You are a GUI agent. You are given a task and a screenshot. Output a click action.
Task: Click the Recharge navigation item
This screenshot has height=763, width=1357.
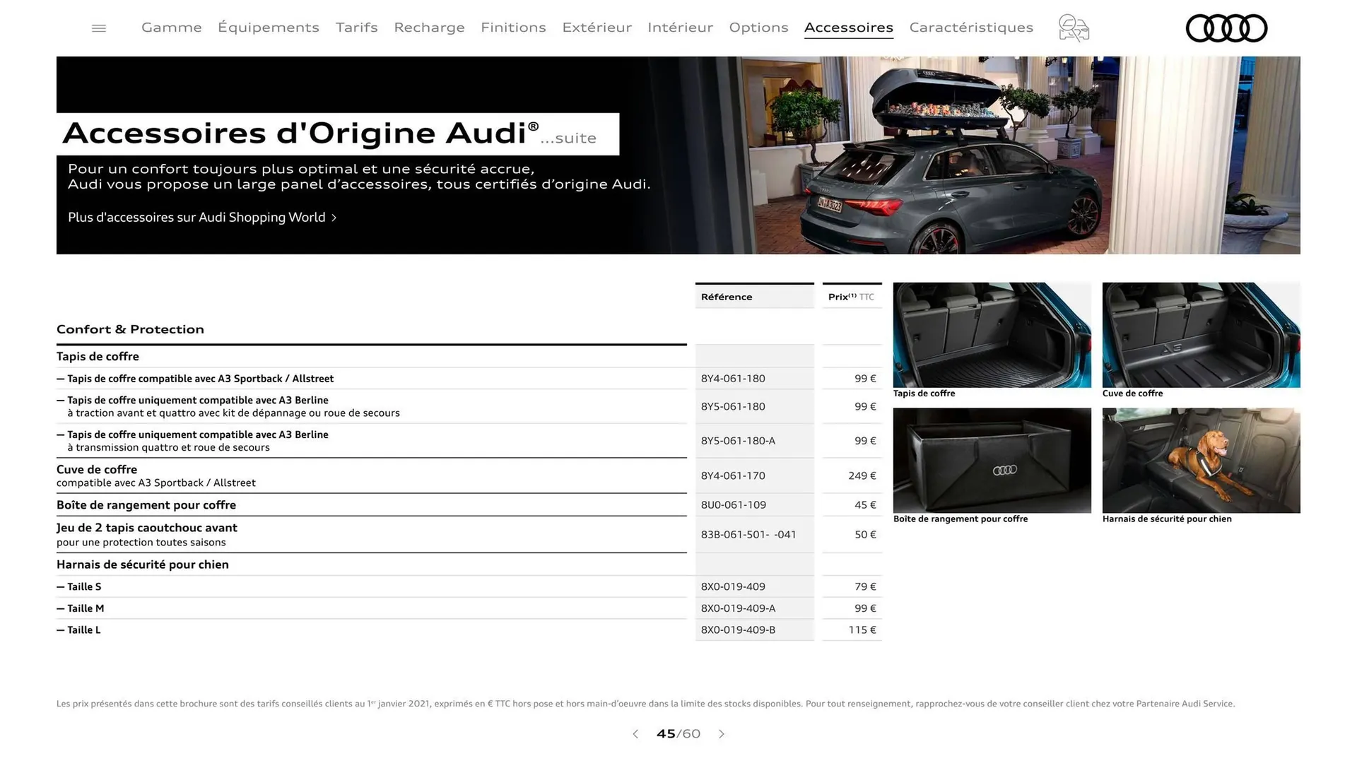point(429,28)
